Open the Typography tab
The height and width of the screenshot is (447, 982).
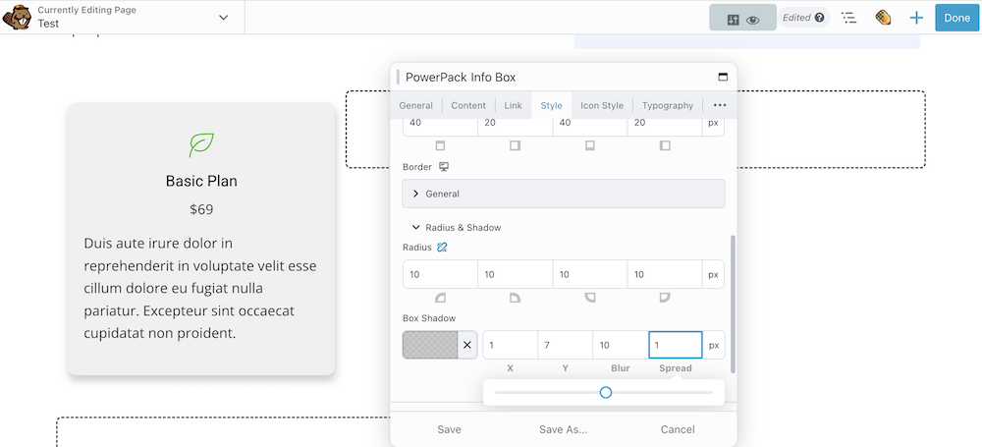tap(668, 105)
